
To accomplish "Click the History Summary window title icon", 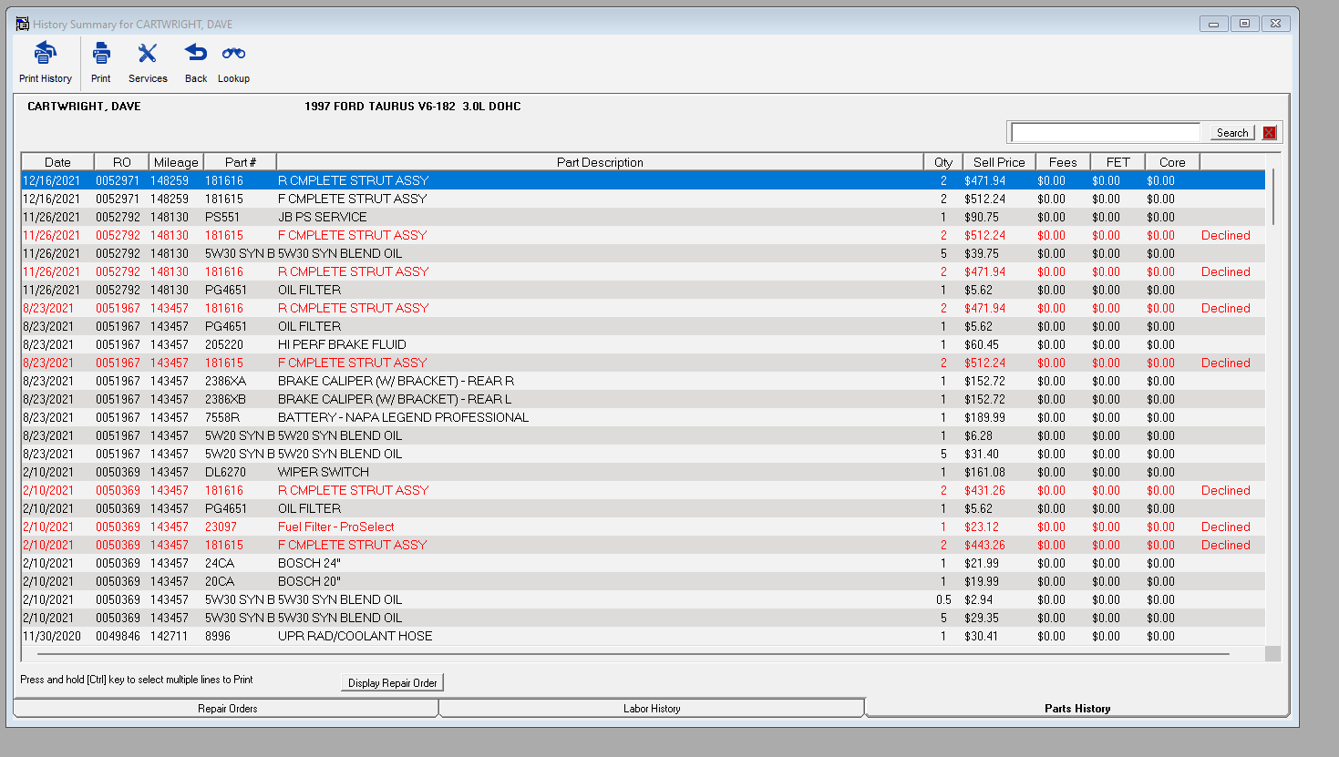I will 23,24.
